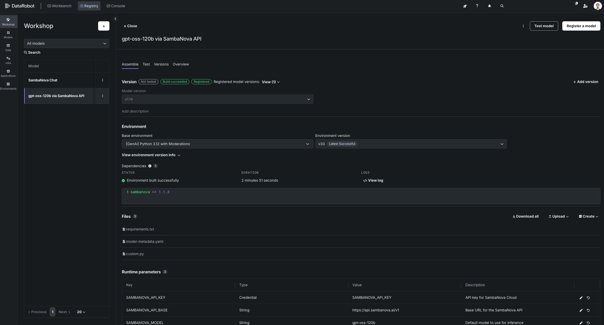
Task: Add a description to the model version
Action: coord(135,111)
